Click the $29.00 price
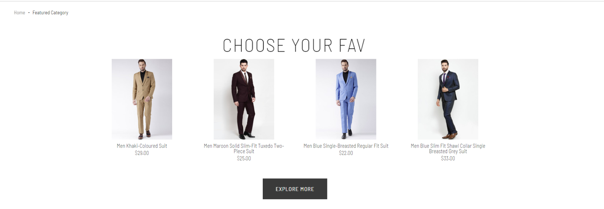 click(142, 153)
